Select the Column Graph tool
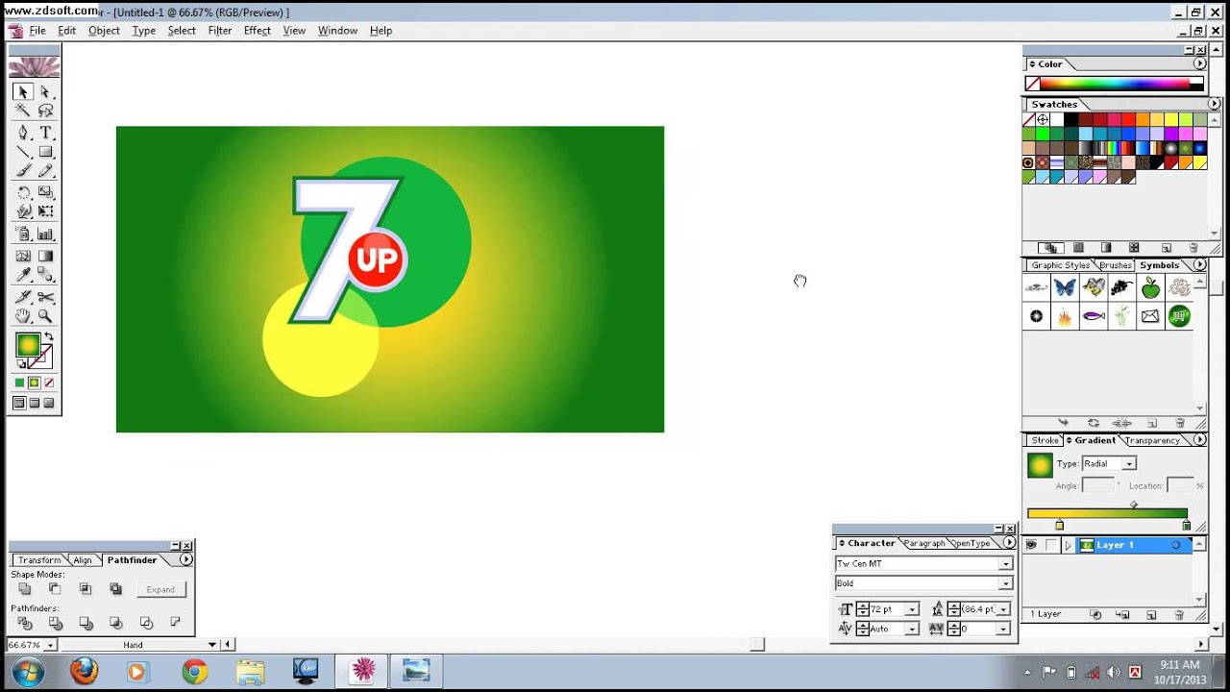This screenshot has height=692, width=1230. coord(44,234)
